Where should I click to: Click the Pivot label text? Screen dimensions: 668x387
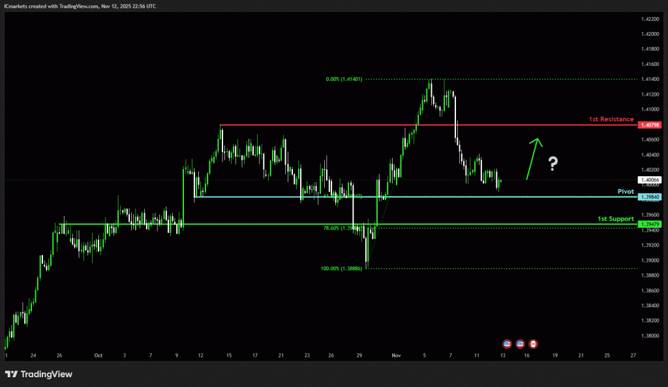pos(626,191)
